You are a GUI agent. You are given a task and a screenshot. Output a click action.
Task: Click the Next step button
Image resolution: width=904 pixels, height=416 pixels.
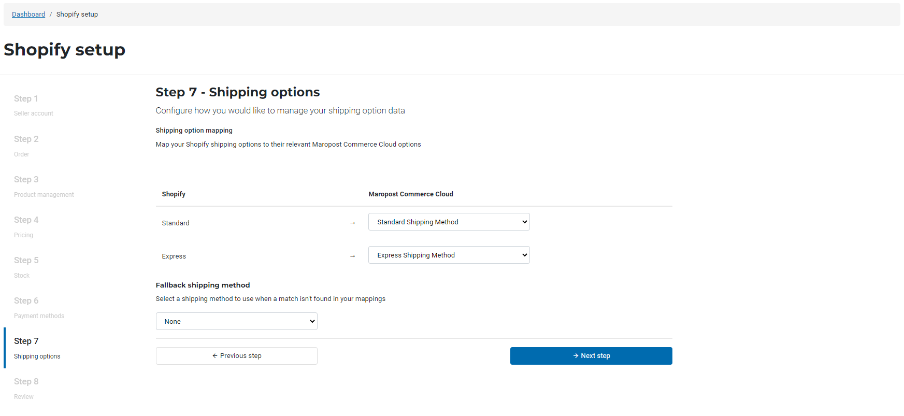tap(591, 356)
